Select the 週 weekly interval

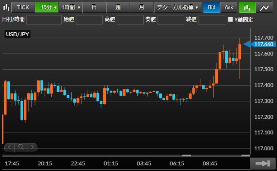point(118,7)
